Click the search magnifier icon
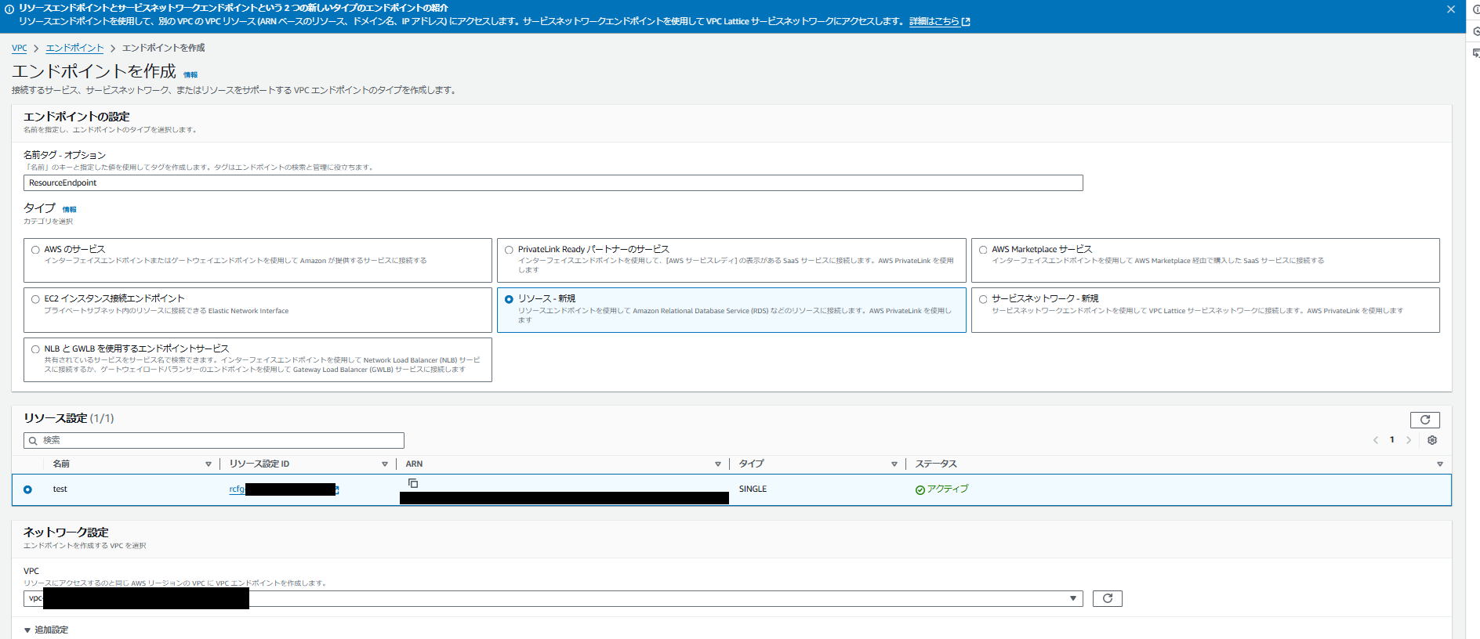This screenshot has height=639, width=1480. pos(33,441)
